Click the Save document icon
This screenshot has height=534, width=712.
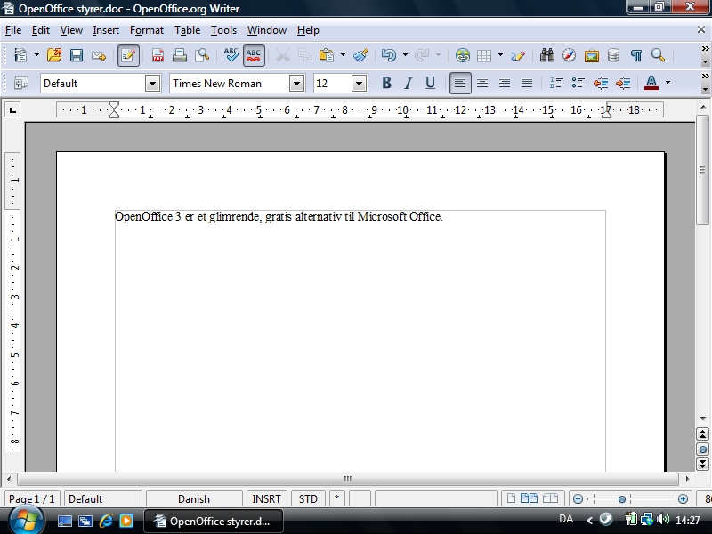[77, 55]
